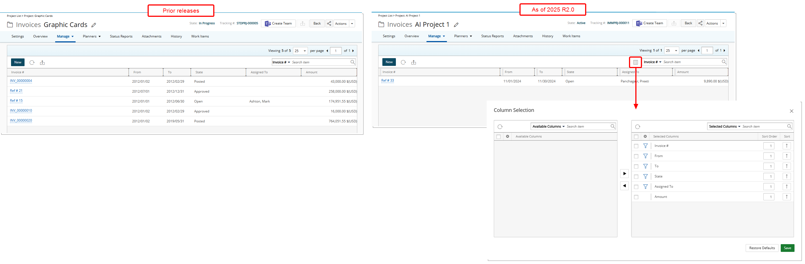This screenshot has width=805, height=264.
Task: Check the Assigned To row checkbox
Action: click(636, 187)
